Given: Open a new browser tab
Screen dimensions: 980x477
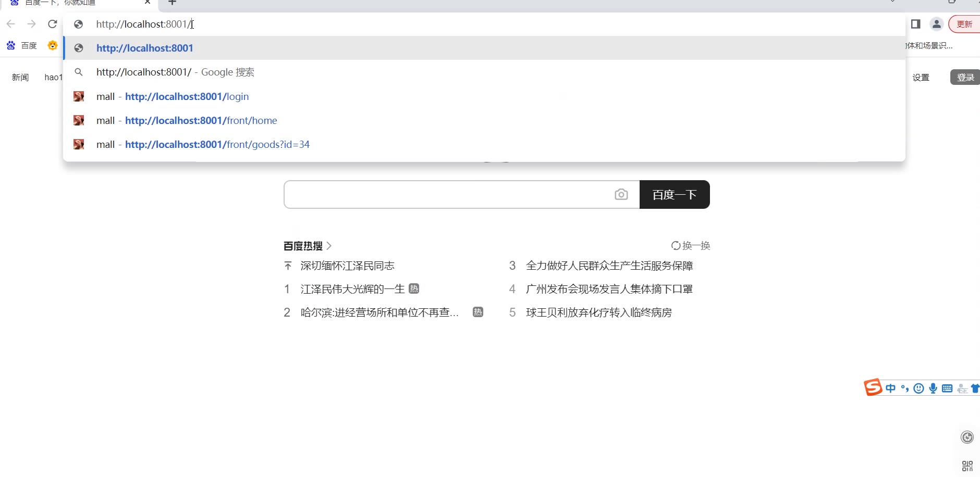Looking at the screenshot, I should 173,3.
